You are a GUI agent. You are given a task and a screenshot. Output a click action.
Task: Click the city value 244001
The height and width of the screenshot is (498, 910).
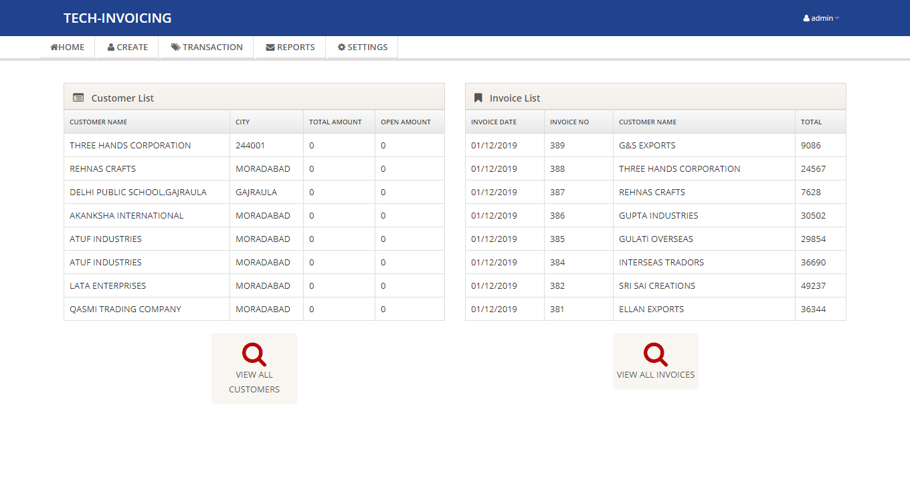click(x=250, y=145)
